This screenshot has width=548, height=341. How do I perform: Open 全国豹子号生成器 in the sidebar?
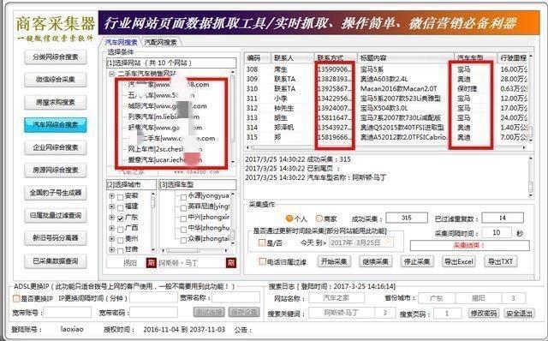pyautogui.click(x=55, y=193)
